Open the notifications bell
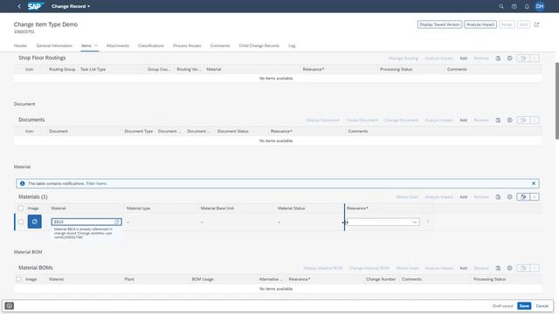The width and height of the screenshot is (559, 314). point(527,6)
